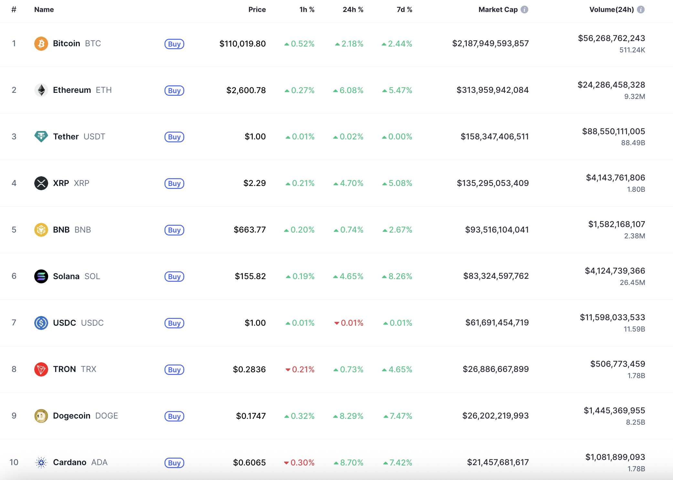Screen dimensions: 673x480
Task: Sort table by Price column header
Action: [x=257, y=10]
